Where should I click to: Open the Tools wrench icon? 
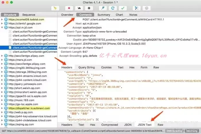coord(137,8)
